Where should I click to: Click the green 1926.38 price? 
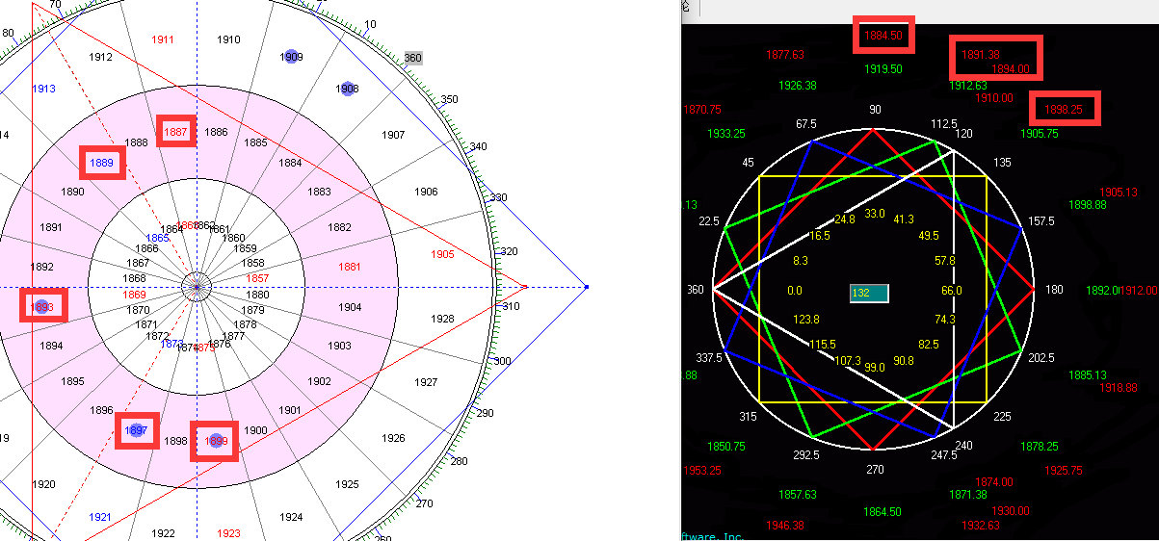797,86
